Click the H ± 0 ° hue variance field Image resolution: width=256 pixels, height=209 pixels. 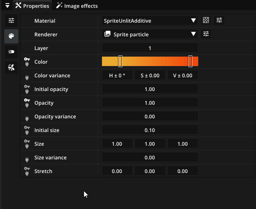tap(117, 75)
